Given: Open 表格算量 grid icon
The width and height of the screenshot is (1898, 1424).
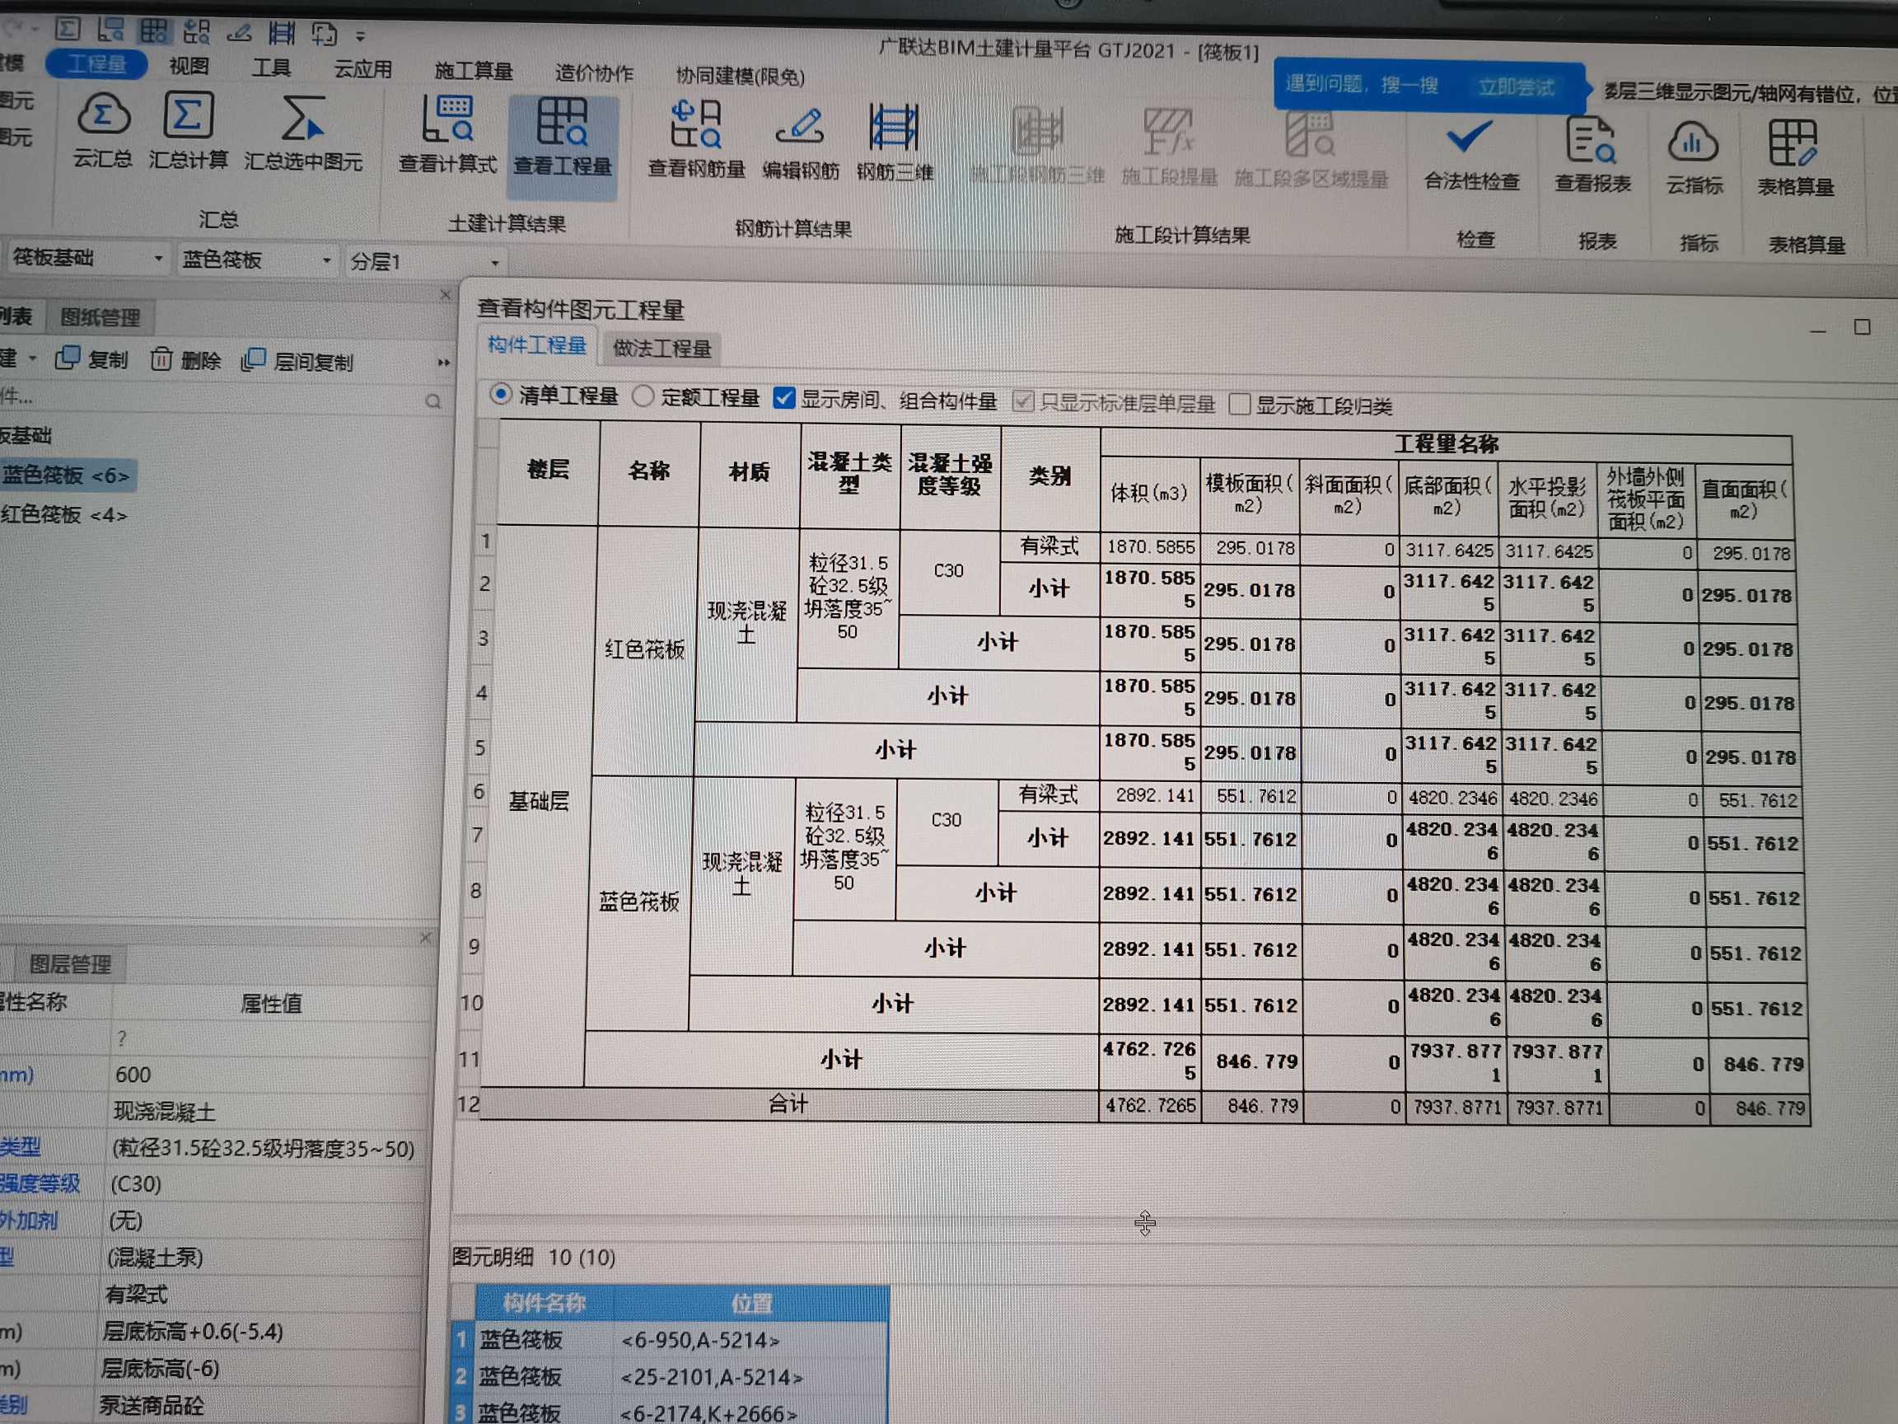Looking at the screenshot, I should 1793,143.
